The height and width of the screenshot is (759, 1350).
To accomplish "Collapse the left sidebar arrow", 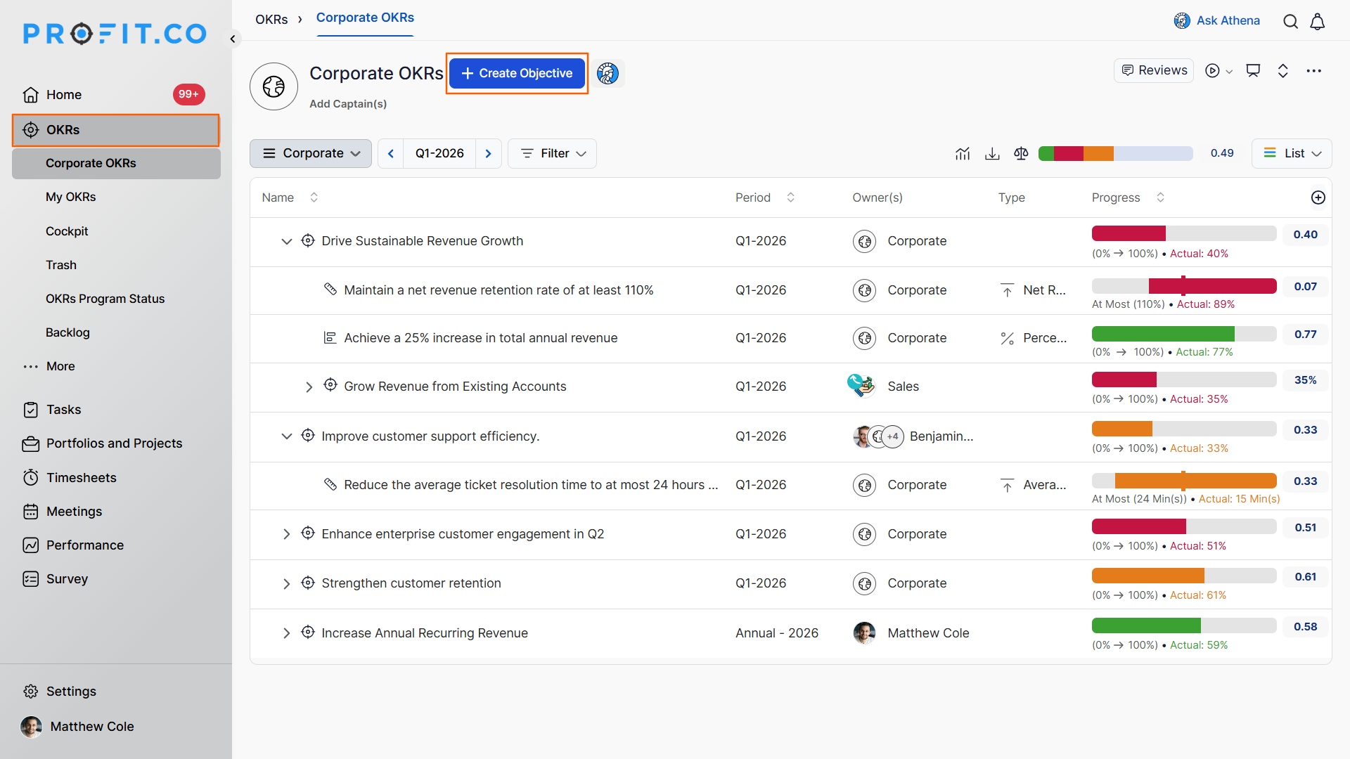I will point(233,39).
